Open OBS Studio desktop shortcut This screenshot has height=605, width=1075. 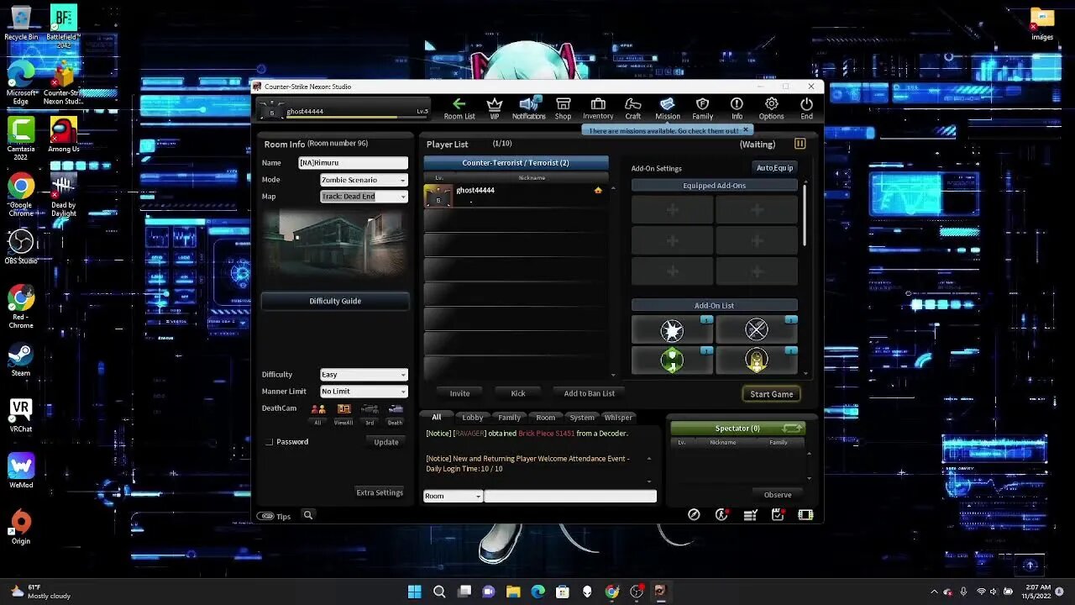click(21, 248)
